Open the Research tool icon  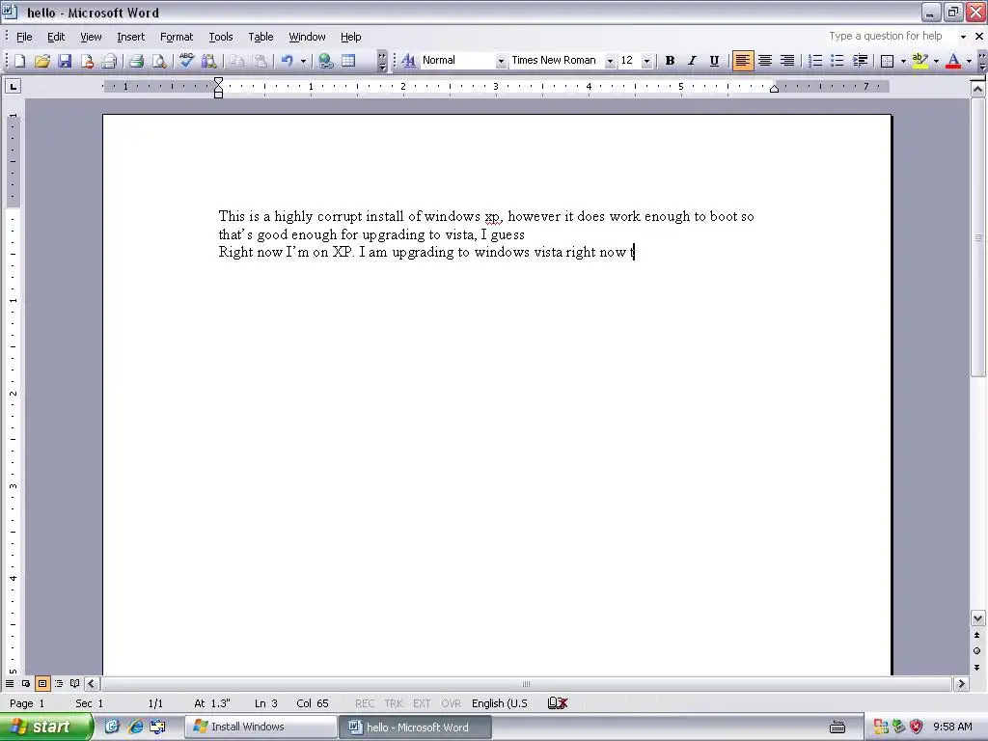209,61
